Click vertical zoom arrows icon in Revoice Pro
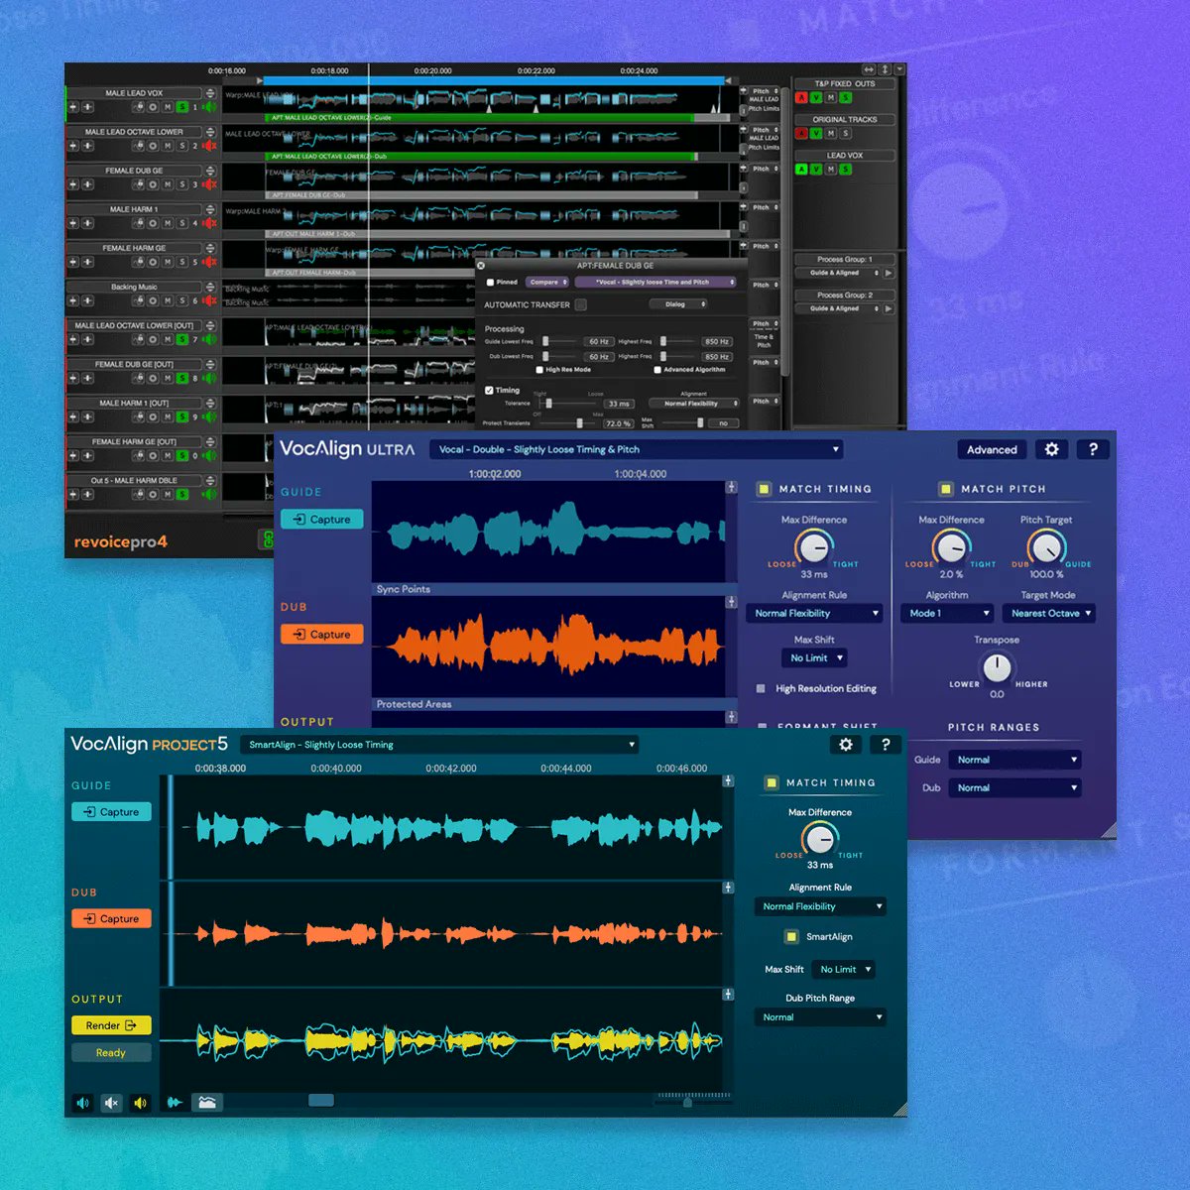The height and width of the screenshot is (1190, 1190). (885, 70)
